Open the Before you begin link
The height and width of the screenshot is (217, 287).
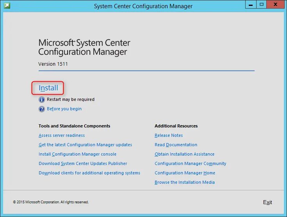point(64,109)
